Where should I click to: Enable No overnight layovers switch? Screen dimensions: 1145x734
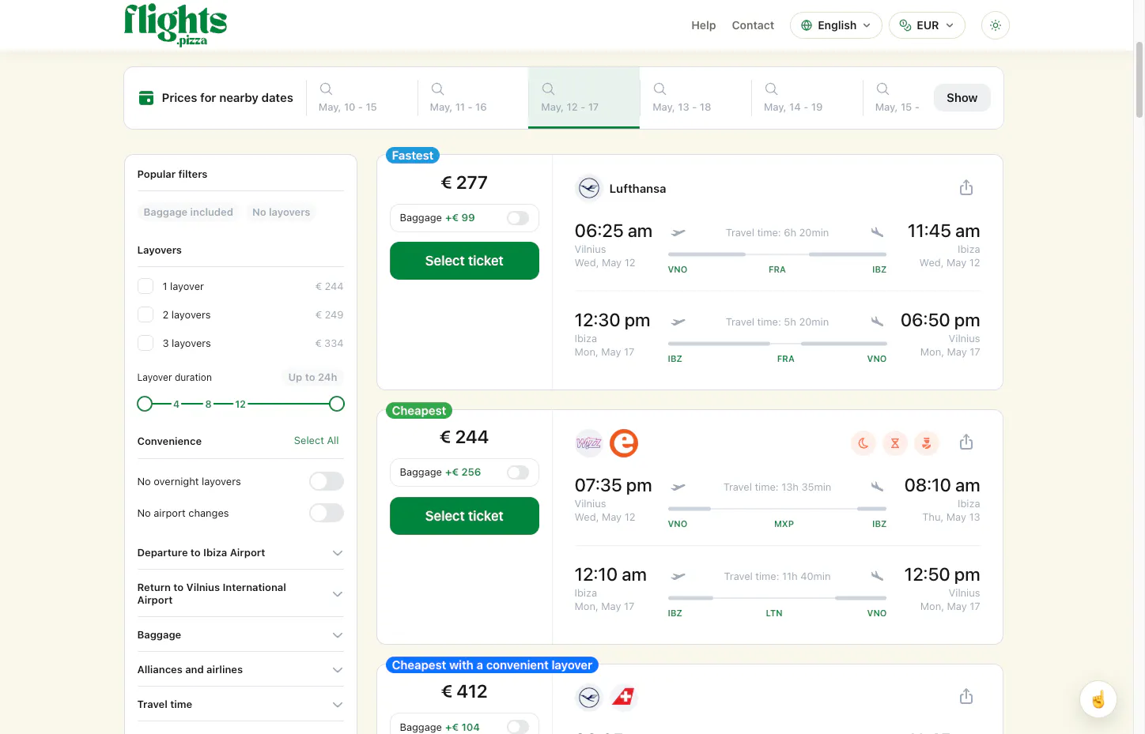tap(327, 481)
